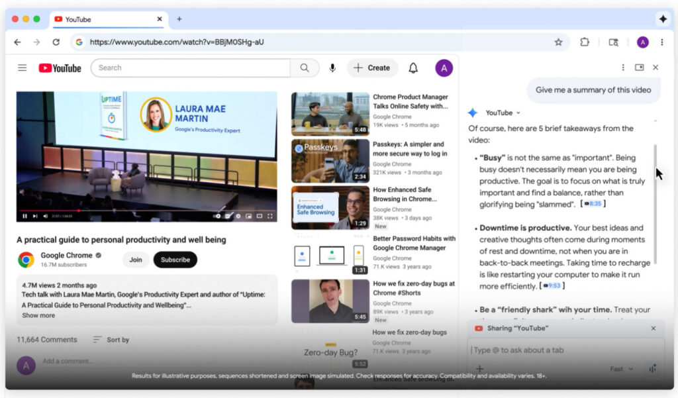Bookmark this page with the star icon

click(558, 42)
